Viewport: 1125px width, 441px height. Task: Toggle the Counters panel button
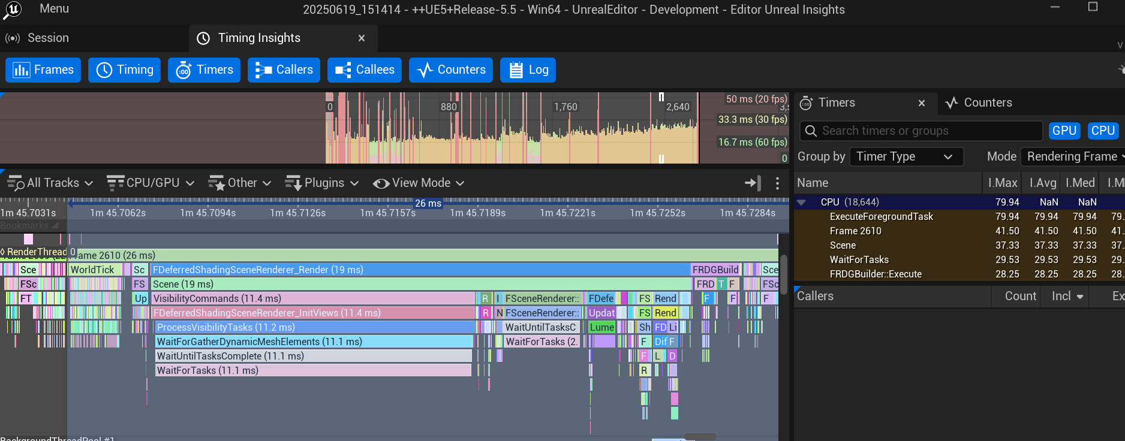tap(451, 70)
